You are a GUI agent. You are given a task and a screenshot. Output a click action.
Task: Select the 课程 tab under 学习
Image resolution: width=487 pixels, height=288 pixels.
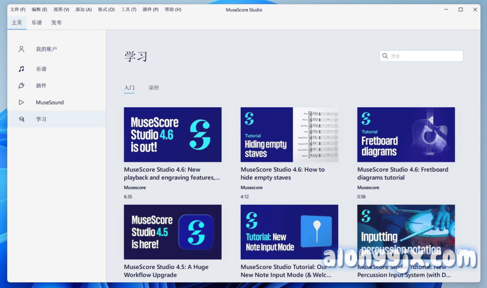154,88
